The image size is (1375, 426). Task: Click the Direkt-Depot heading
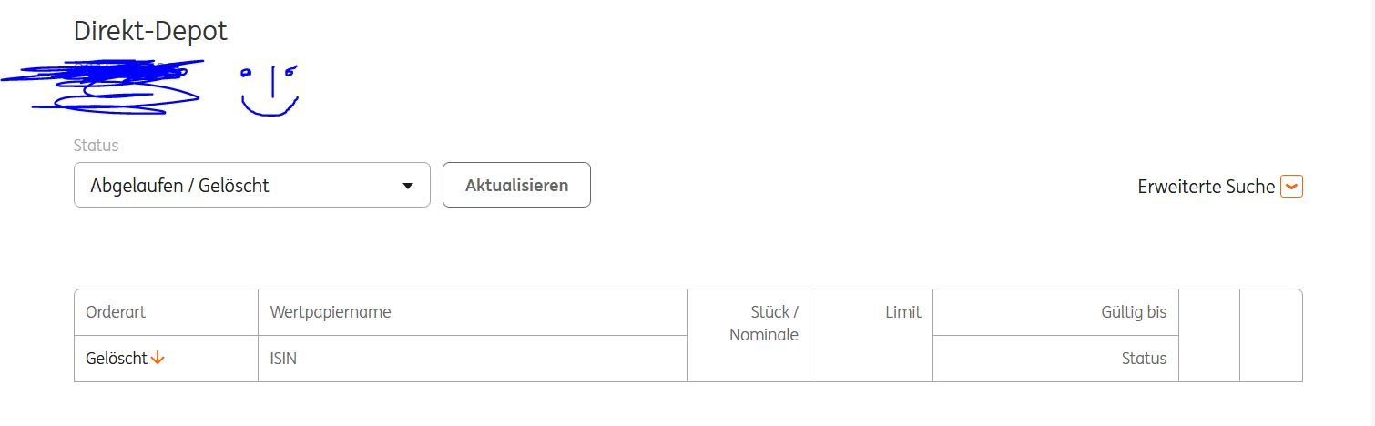point(150,31)
